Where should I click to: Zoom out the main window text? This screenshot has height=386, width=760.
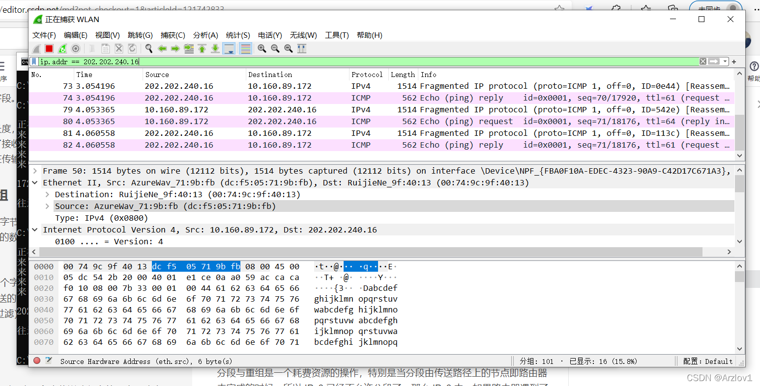275,49
